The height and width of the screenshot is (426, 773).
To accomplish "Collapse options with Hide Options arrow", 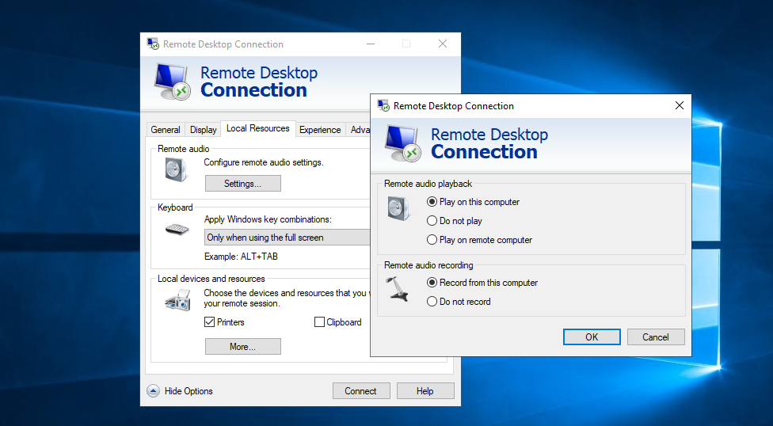I will (x=154, y=391).
